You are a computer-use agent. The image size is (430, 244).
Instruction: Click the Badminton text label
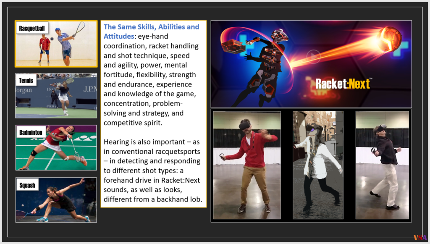(x=31, y=132)
